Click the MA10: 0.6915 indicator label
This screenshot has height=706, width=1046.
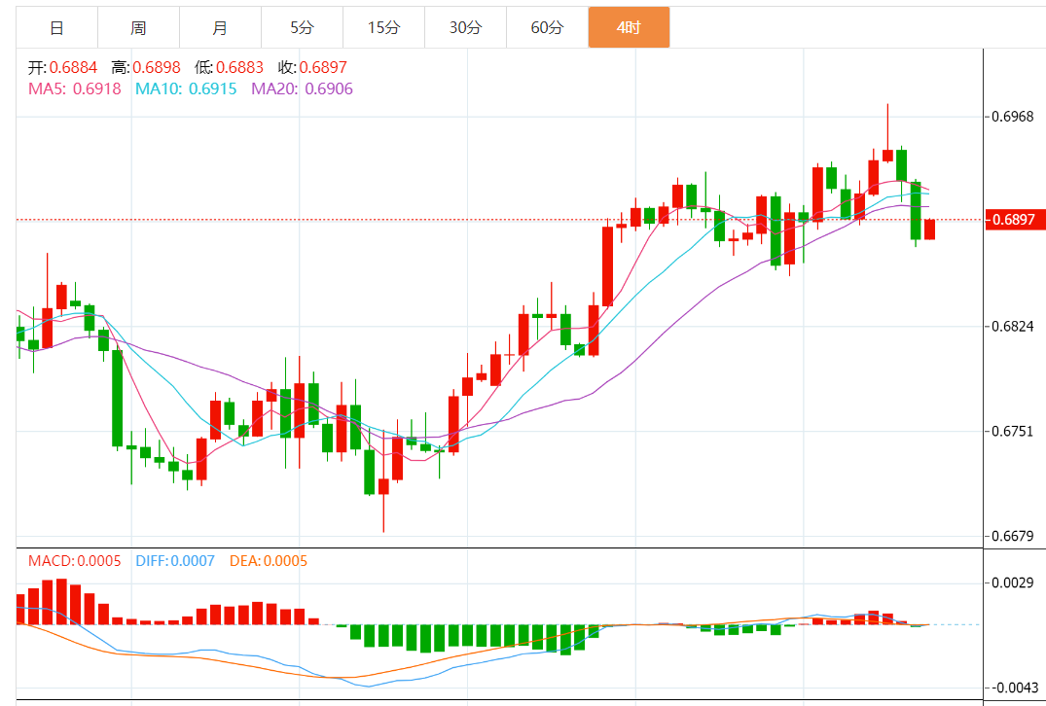(x=186, y=88)
